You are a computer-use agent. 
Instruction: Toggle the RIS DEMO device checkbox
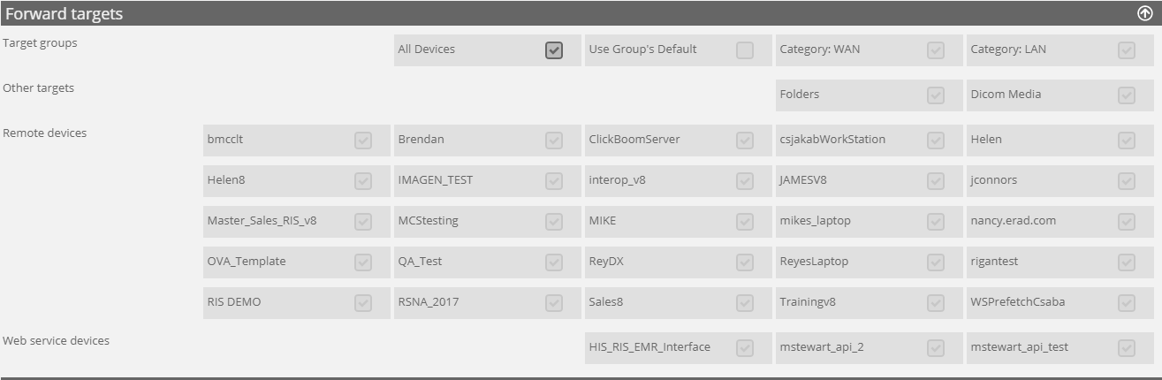[x=363, y=302]
